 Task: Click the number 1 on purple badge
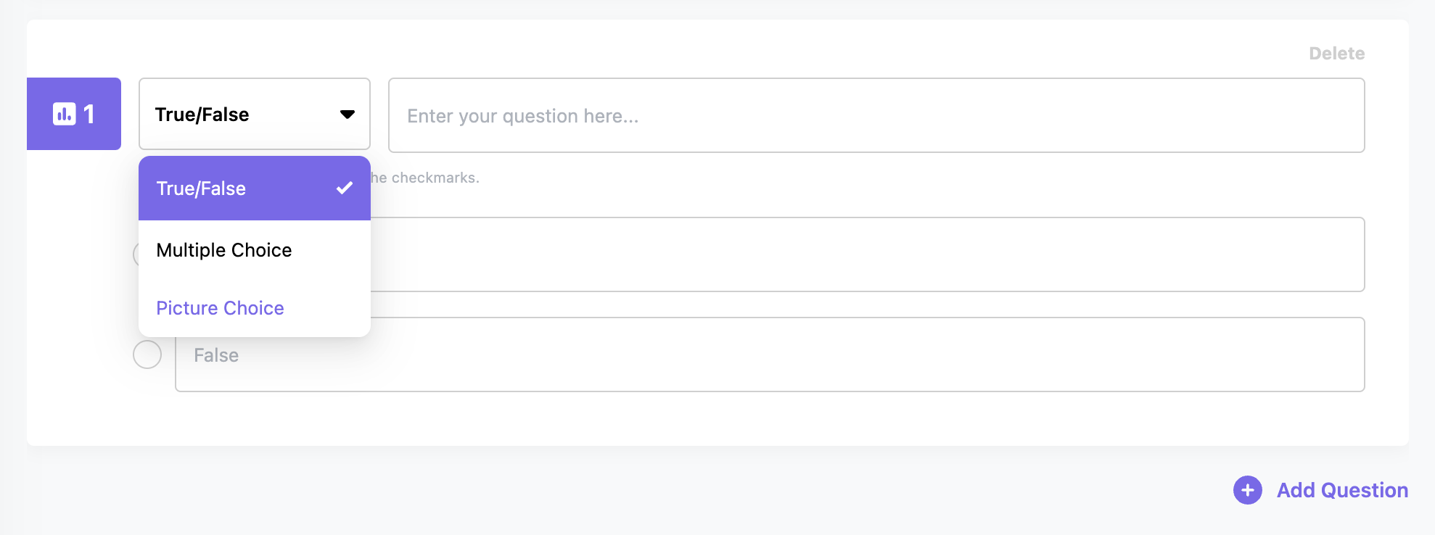coord(89,114)
